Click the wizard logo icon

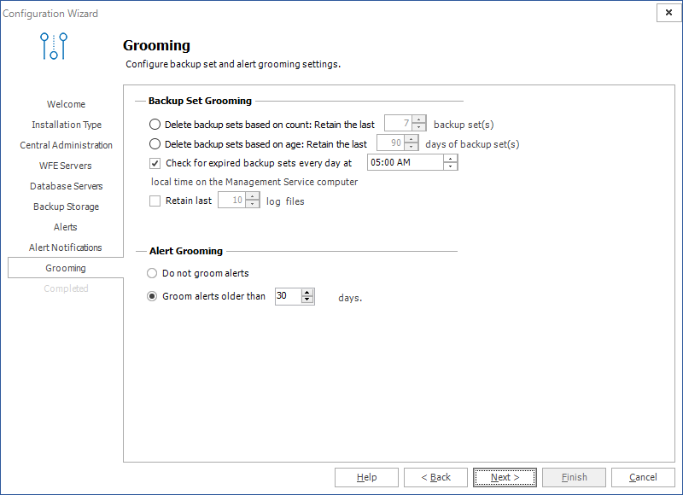(54, 45)
